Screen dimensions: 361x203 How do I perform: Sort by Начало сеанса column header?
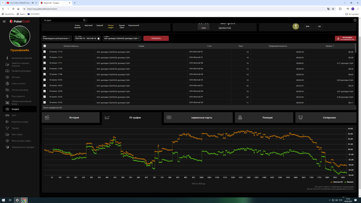click(71, 46)
